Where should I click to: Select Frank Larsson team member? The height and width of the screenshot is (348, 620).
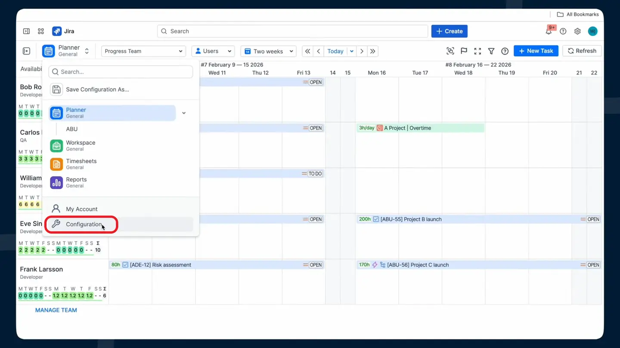[41, 269]
